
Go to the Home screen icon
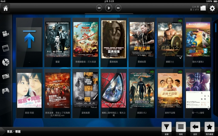point(5,8)
